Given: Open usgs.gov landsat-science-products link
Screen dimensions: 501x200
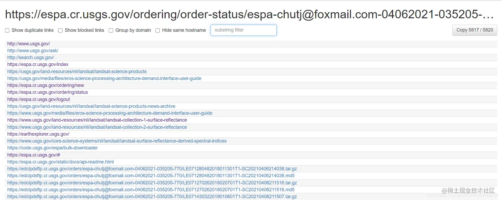Looking at the screenshot, I should pos(77,72).
